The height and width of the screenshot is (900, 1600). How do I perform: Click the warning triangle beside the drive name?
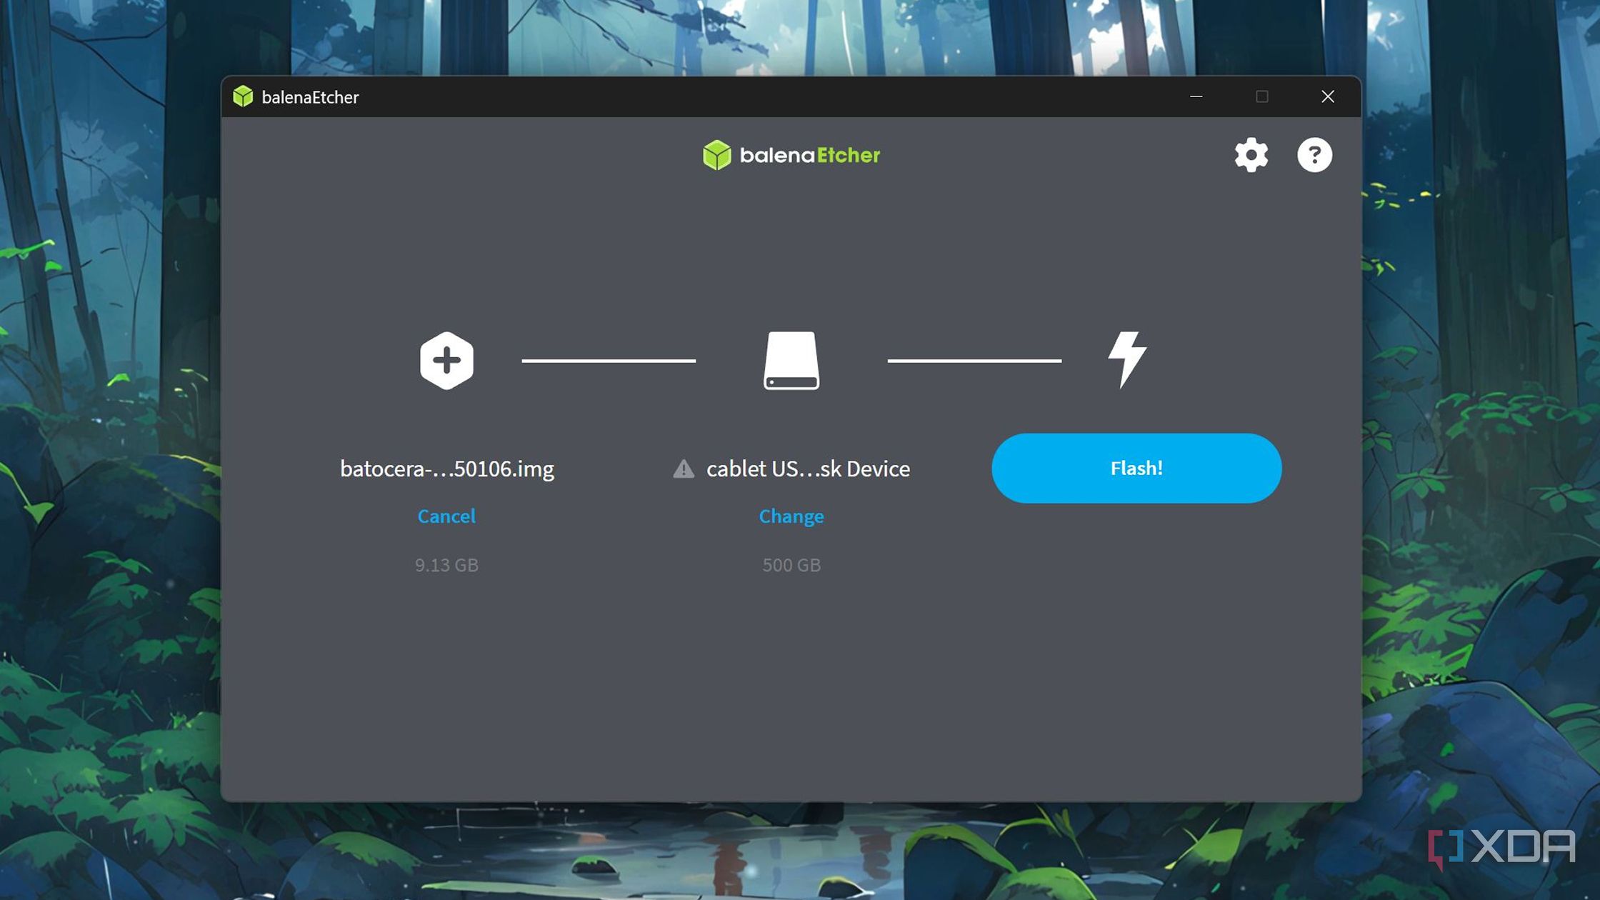[x=684, y=469]
